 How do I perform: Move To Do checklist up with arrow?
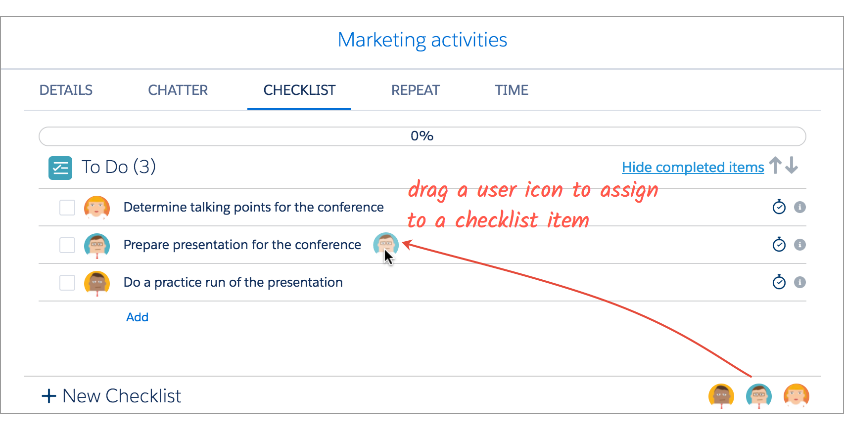pos(775,166)
